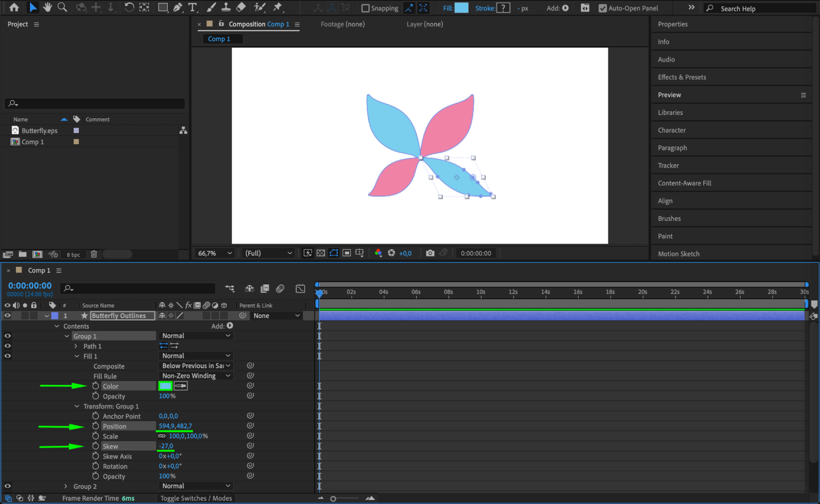The image size is (820, 504).
Task: Open Group 1 blend mode Normal dropdown
Action: (196, 336)
